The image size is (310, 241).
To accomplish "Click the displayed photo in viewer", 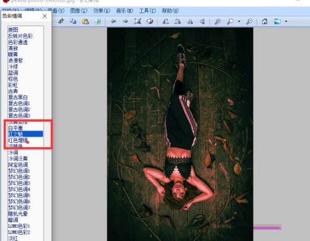I will coord(180,134).
